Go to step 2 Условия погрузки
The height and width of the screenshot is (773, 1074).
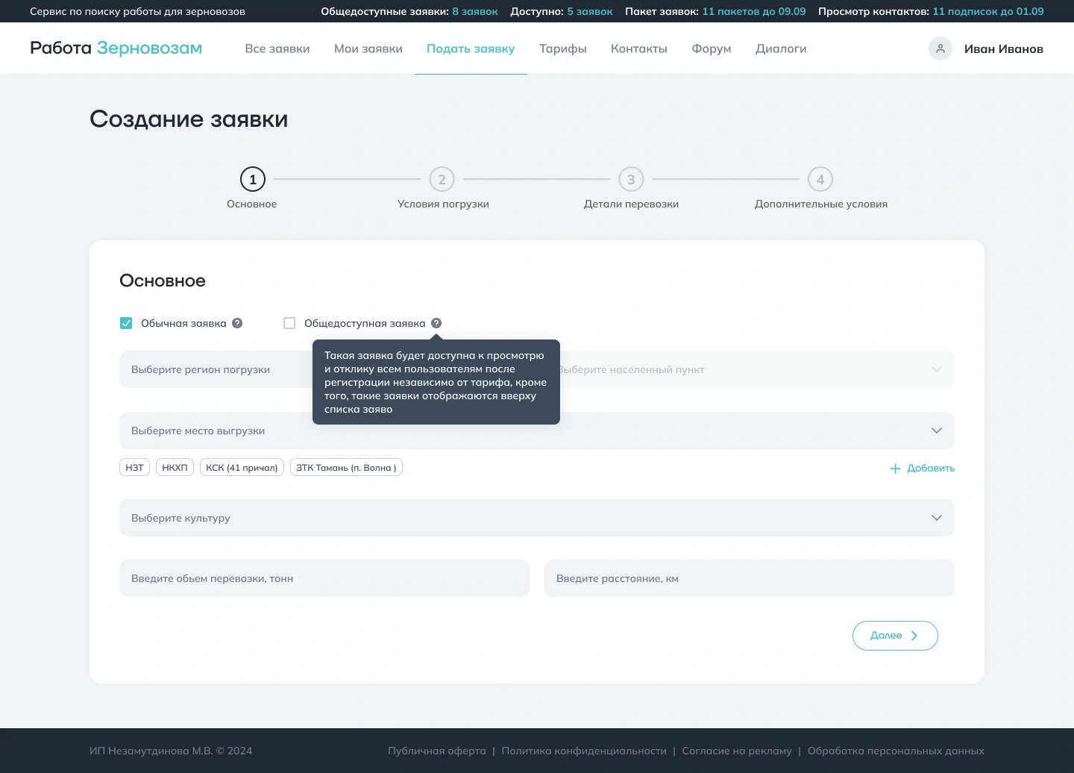point(442,179)
